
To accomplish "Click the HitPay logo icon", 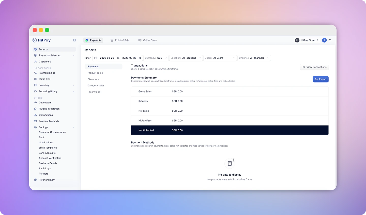I will click(35, 40).
